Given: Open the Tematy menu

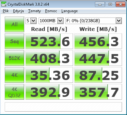Looking at the screenshot, I should click(x=34, y=11).
